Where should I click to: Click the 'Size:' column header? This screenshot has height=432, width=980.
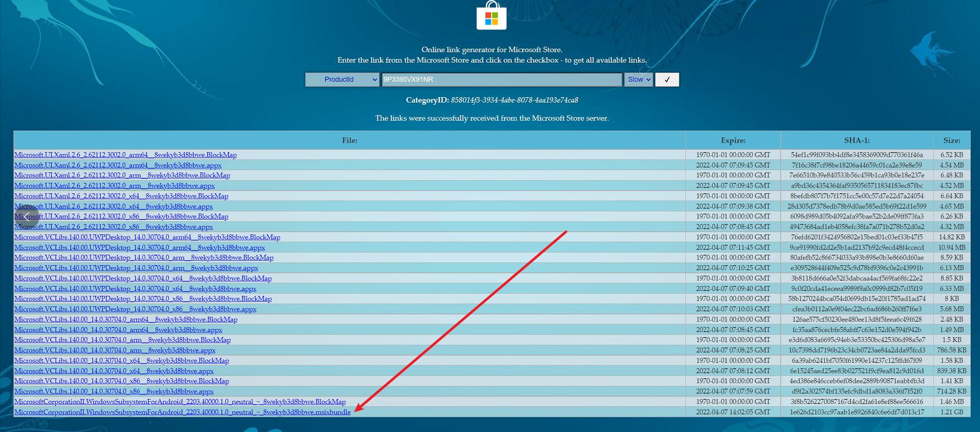(951, 141)
